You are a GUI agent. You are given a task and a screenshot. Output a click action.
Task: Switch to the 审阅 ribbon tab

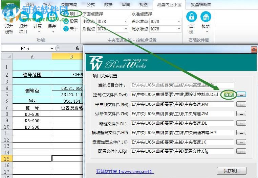126,5
